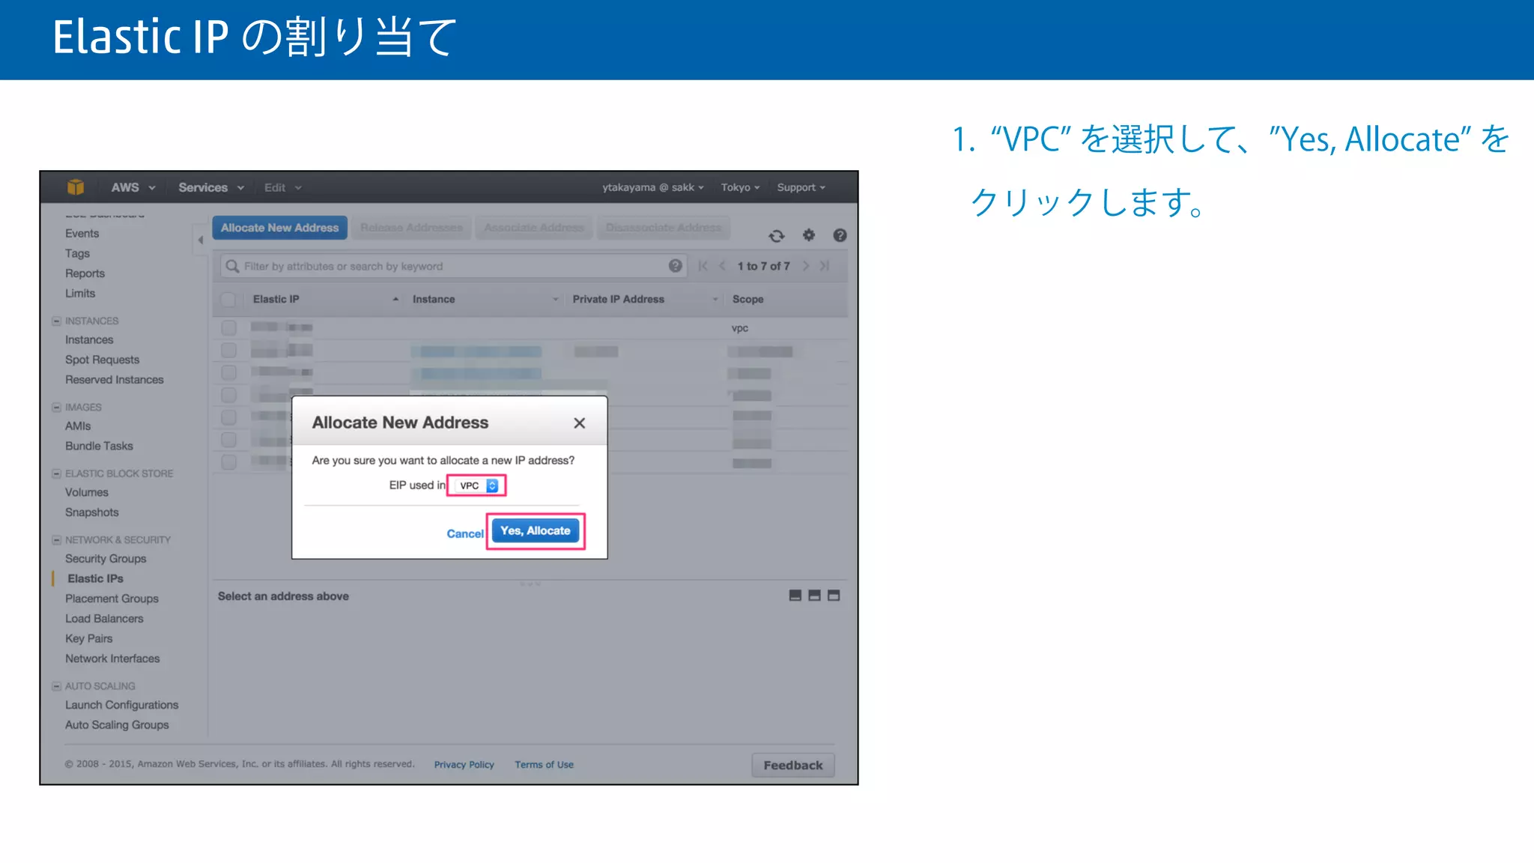Image resolution: width=1534 pixels, height=863 pixels.
Task: Sort by Scope column header
Action: [748, 300]
